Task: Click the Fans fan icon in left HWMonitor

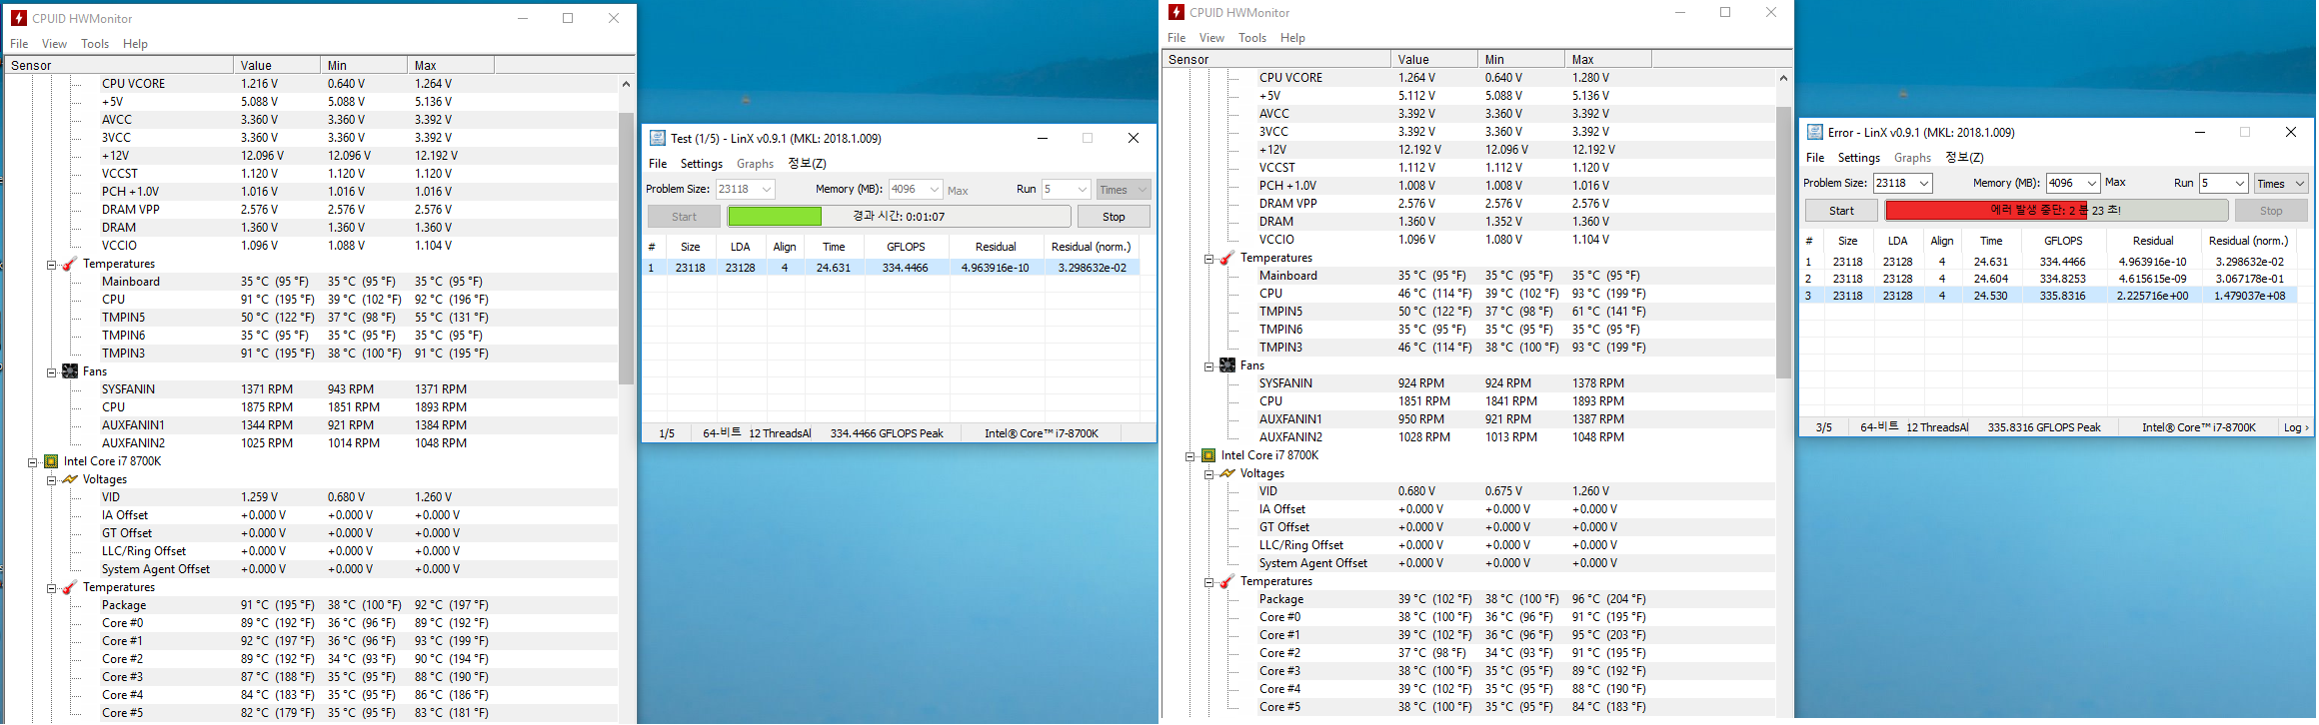Action: [70, 371]
